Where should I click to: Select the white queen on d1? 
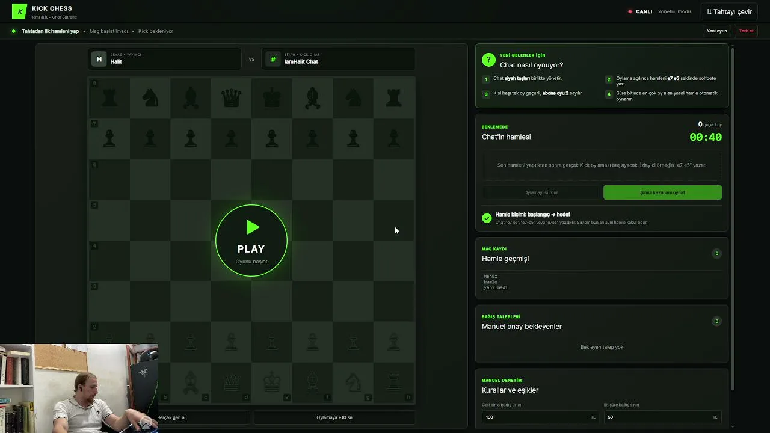232,381
